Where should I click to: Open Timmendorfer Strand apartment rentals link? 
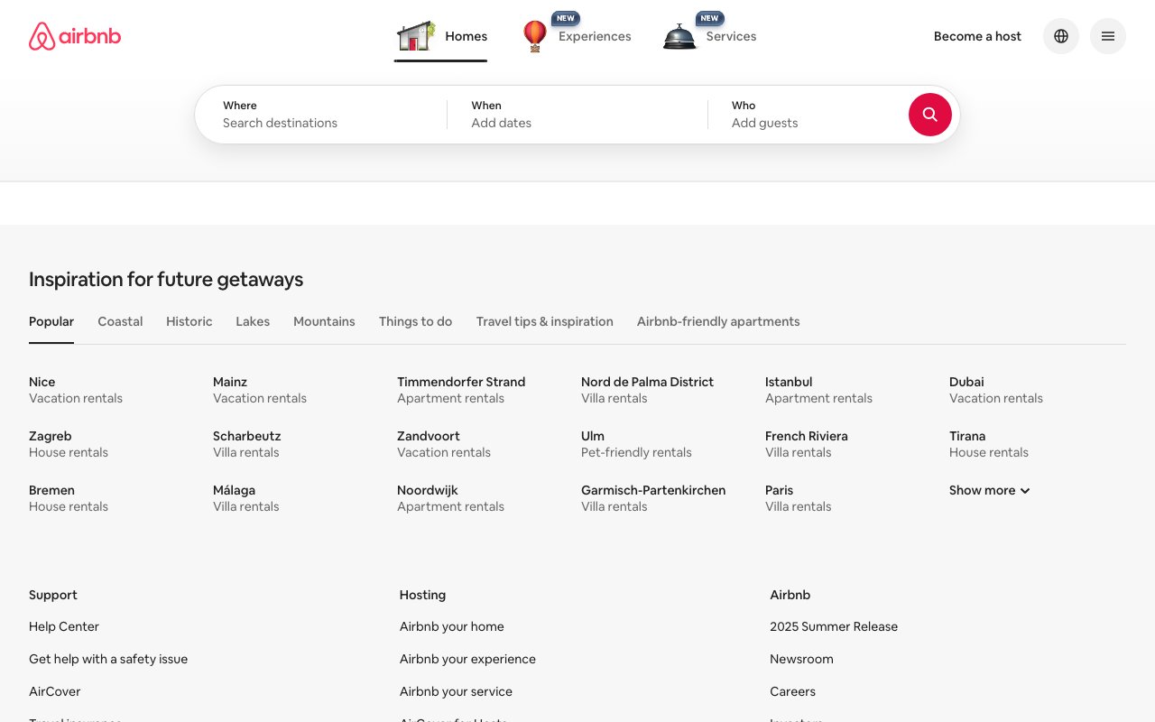461,390
